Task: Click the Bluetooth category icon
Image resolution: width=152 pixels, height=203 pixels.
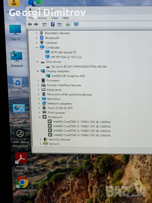Action: [x=41, y=38]
